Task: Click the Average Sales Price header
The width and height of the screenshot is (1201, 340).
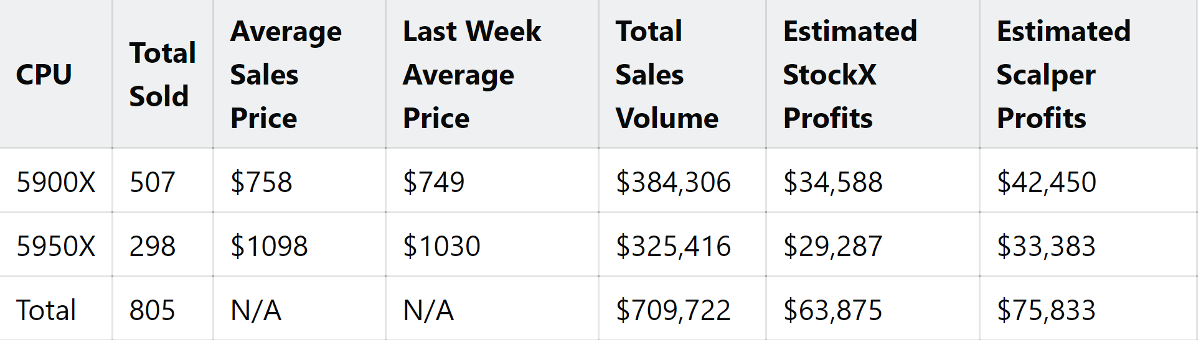Action: [x=286, y=75]
